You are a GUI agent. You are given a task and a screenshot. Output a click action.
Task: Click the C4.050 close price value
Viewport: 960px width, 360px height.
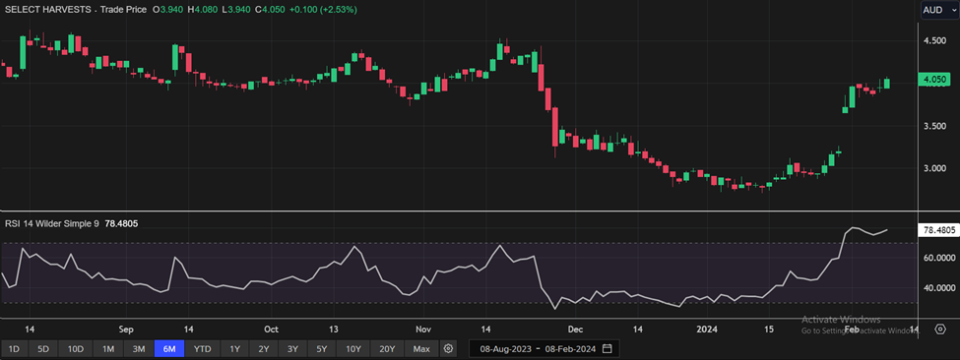click(270, 10)
